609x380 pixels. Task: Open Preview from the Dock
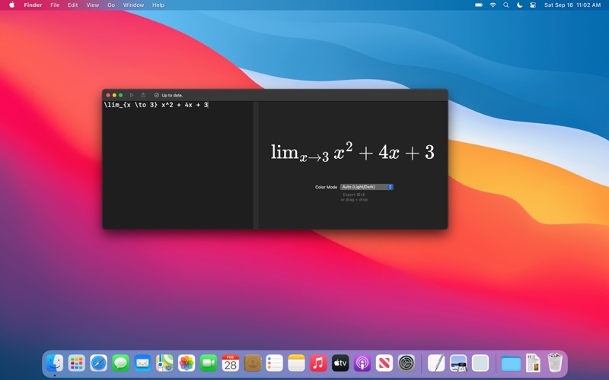pyautogui.click(x=458, y=363)
